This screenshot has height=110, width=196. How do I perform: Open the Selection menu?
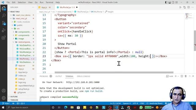click(x=22, y=2)
